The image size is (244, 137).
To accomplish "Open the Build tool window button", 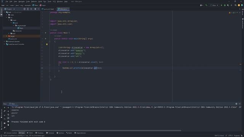I will (x=69, y=133).
